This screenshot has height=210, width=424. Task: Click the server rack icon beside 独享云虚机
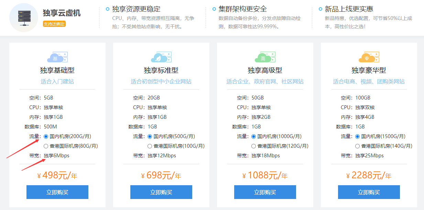(24, 18)
